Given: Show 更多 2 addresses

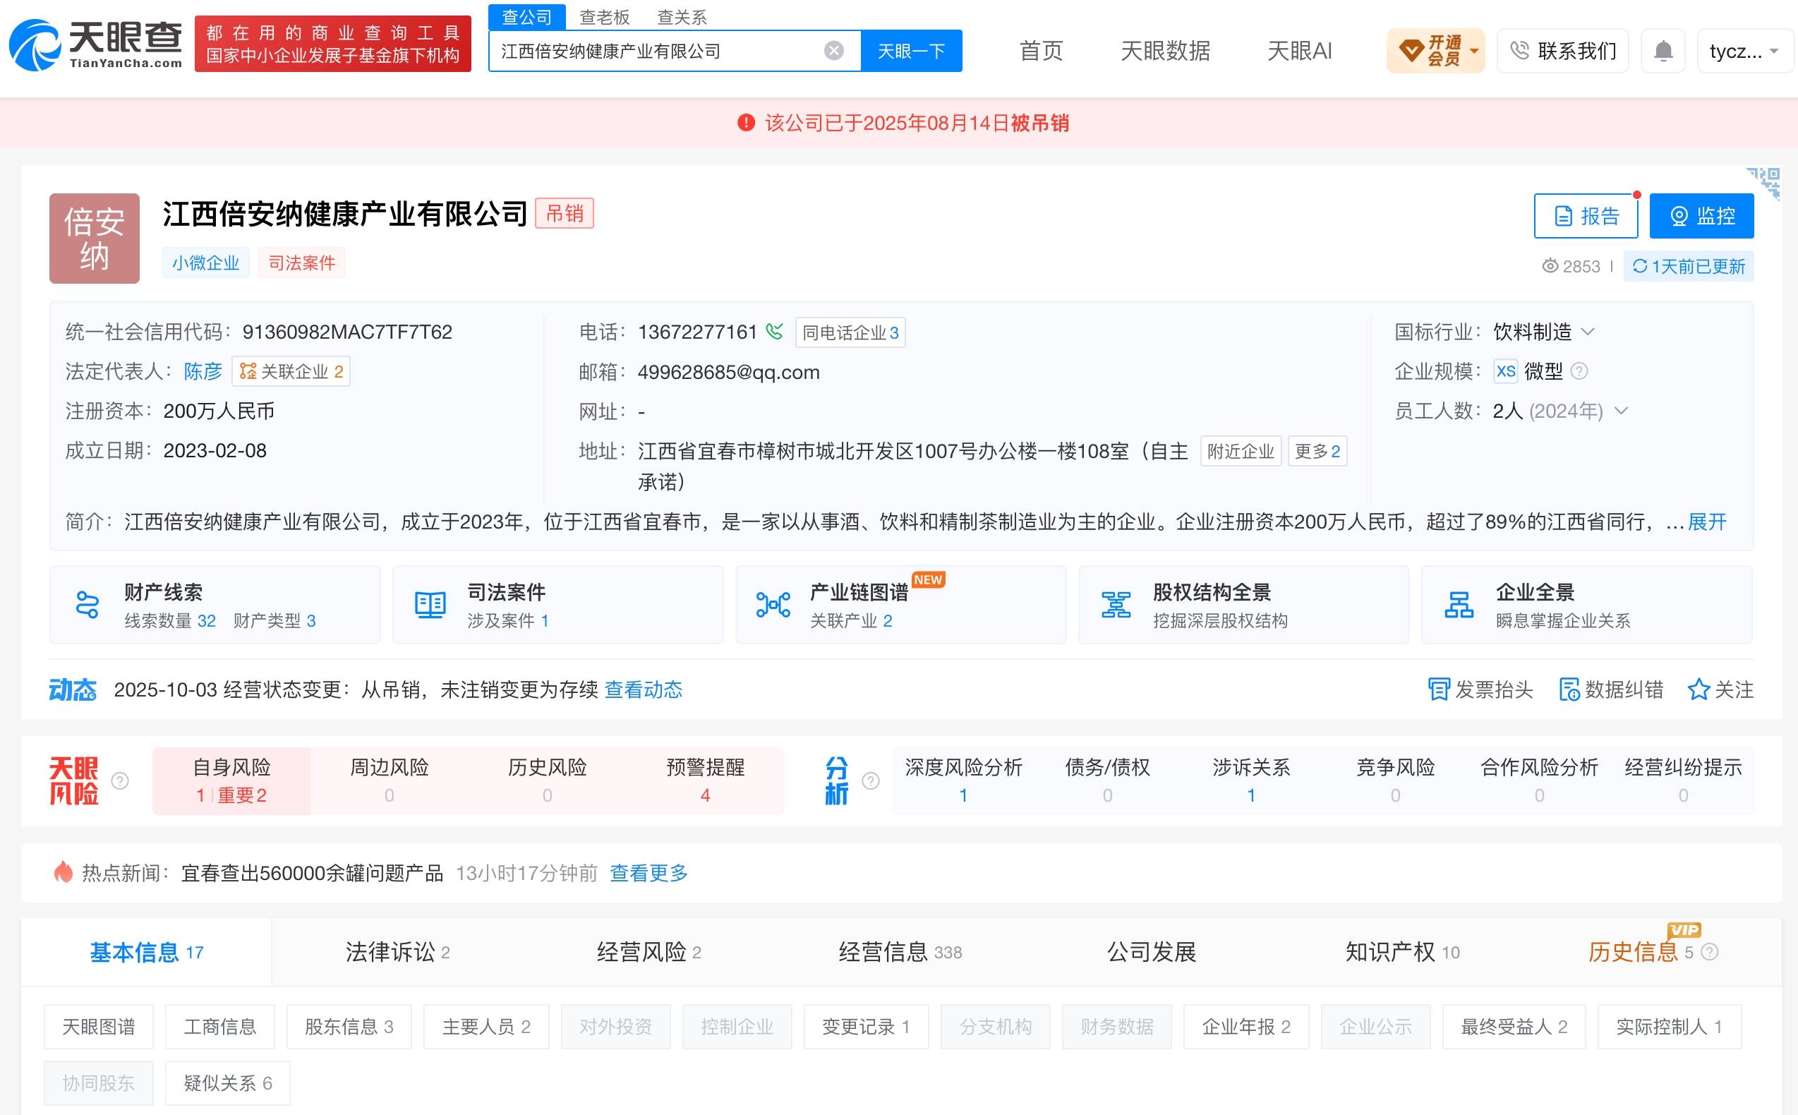Looking at the screenshot, I should 1317,452.
